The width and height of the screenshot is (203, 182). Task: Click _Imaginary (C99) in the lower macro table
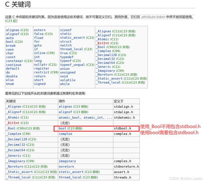click(x=20, y=161)
